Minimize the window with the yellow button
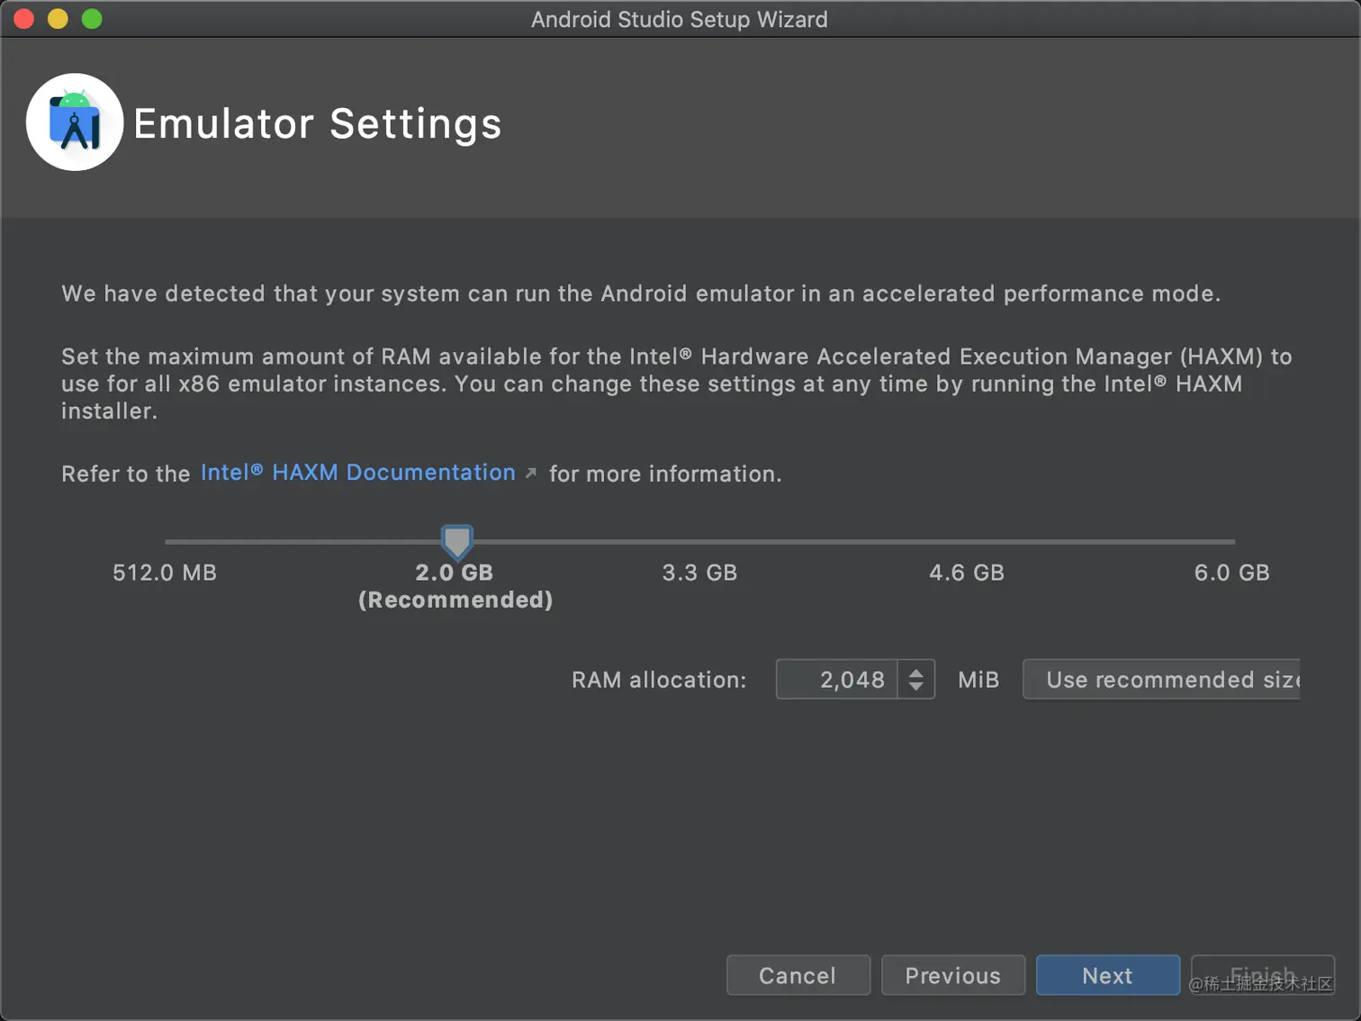The height and width of the screenshot is (1021, 1361). (58, 19)
